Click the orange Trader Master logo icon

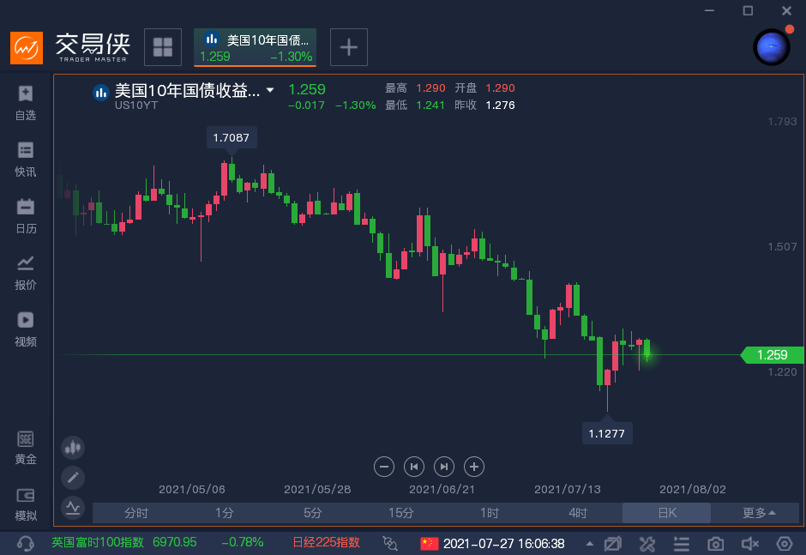(x=27, y=48)
